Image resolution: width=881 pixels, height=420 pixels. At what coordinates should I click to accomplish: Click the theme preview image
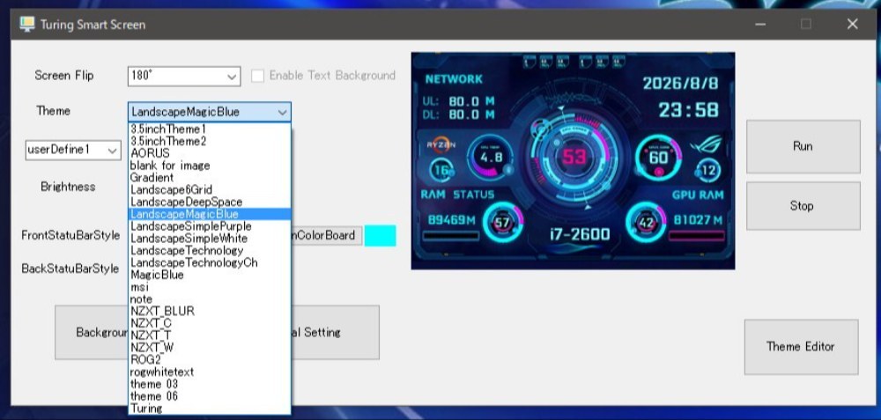click(x=574, y=161)
